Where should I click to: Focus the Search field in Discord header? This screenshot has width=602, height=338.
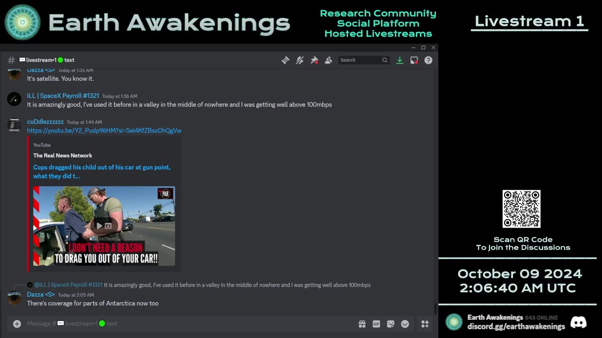pyautogui.click(x=364, y=60)
